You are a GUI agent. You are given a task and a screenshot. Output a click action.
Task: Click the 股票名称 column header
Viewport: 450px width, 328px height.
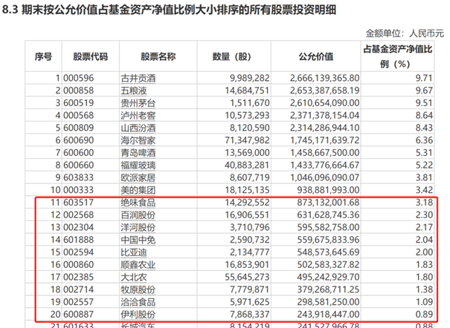[158, 56]
